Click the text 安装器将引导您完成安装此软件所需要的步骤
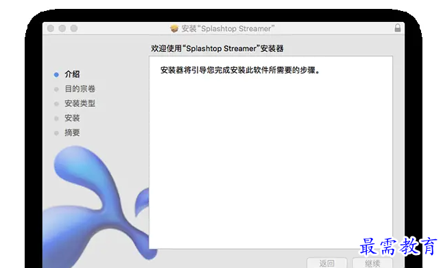Image resolution: width=443 pixels, height=268 pixels. 240,70
